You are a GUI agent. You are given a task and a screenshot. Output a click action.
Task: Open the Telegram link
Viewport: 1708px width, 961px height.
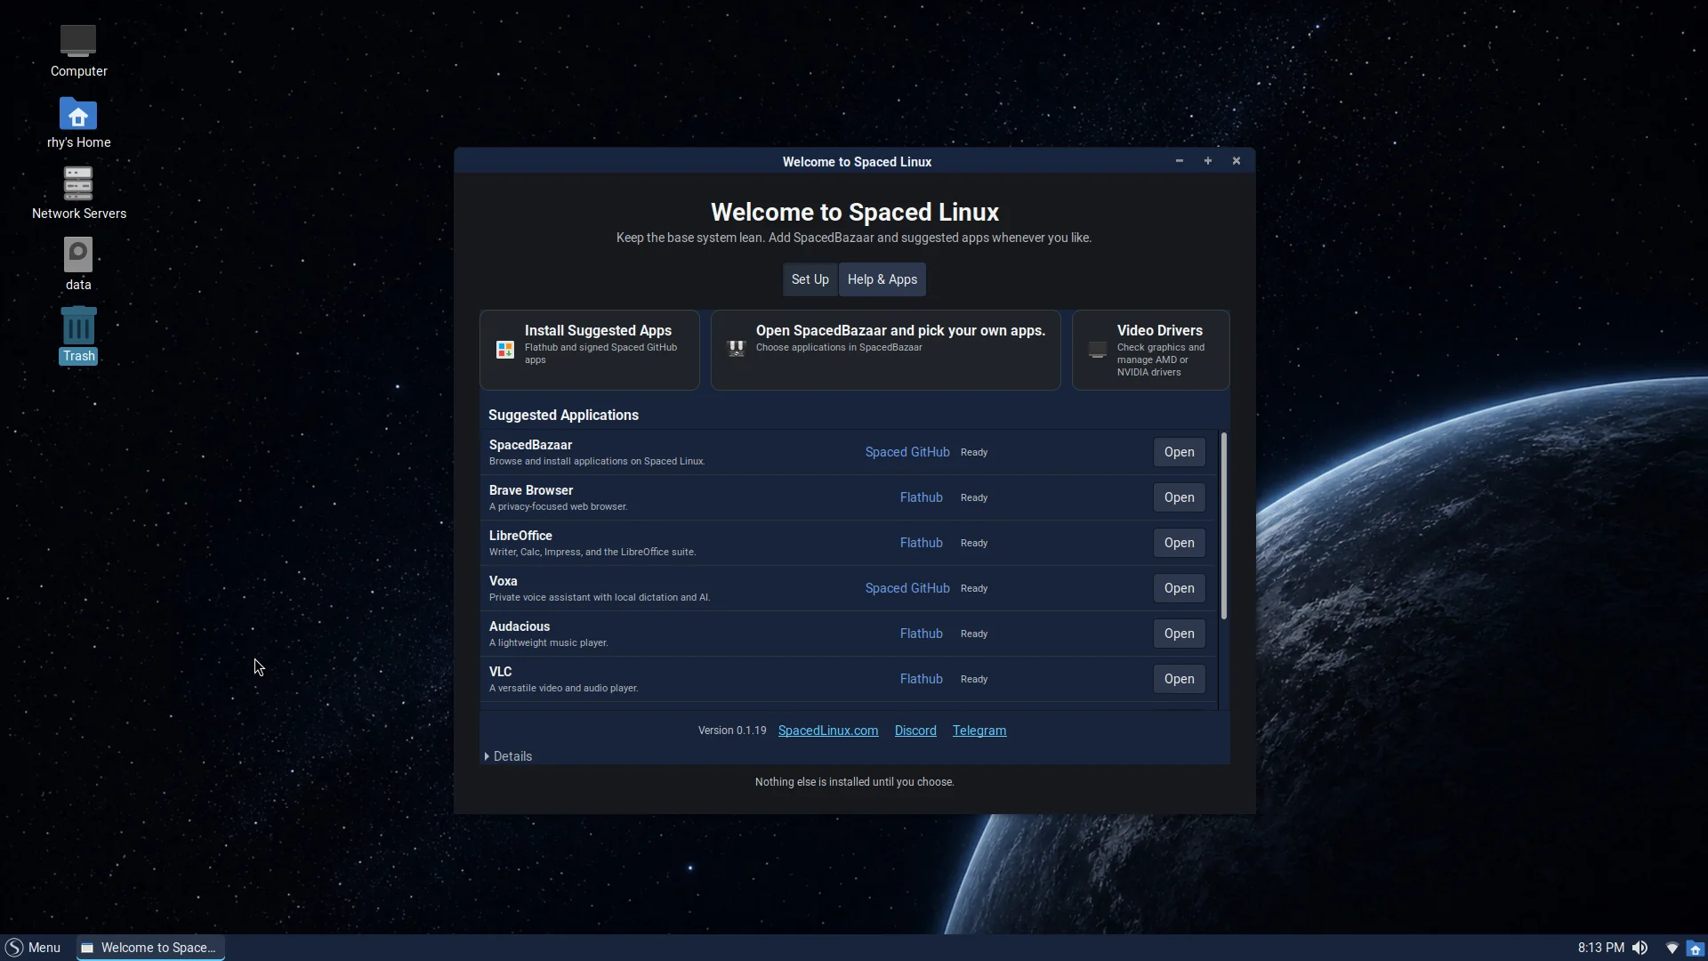tap(979, 731)
